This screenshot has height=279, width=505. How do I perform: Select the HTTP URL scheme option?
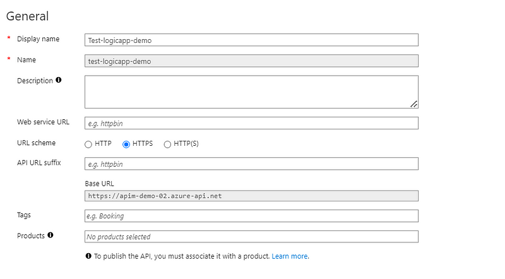[88, 145]
